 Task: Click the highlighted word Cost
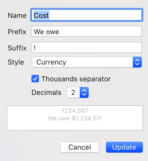point(41,15)
